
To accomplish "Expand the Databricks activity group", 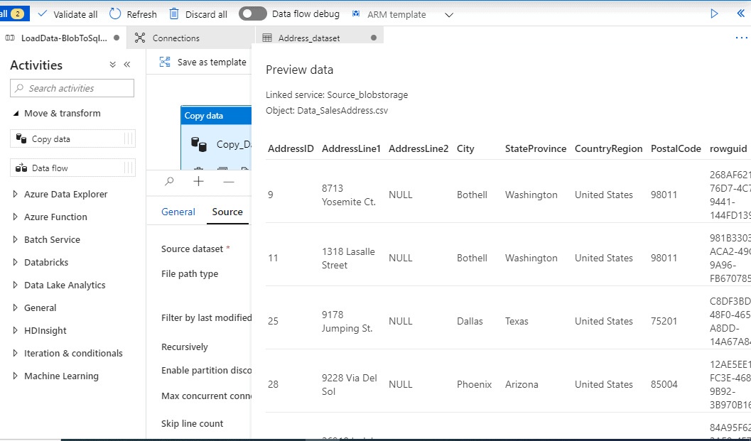I will pos(16,262).
